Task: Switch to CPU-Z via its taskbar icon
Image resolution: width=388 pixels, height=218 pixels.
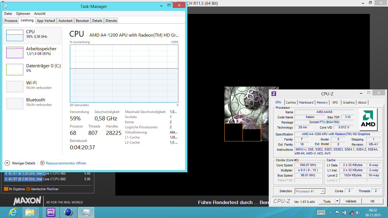Action: click(51, 212)
